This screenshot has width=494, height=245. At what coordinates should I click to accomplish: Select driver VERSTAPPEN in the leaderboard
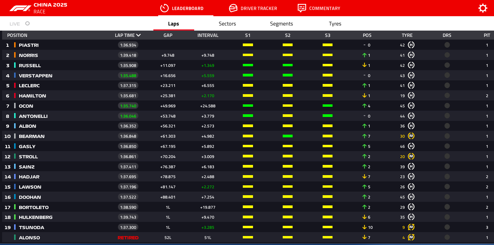pyautogui.click(x=35, y=76)
